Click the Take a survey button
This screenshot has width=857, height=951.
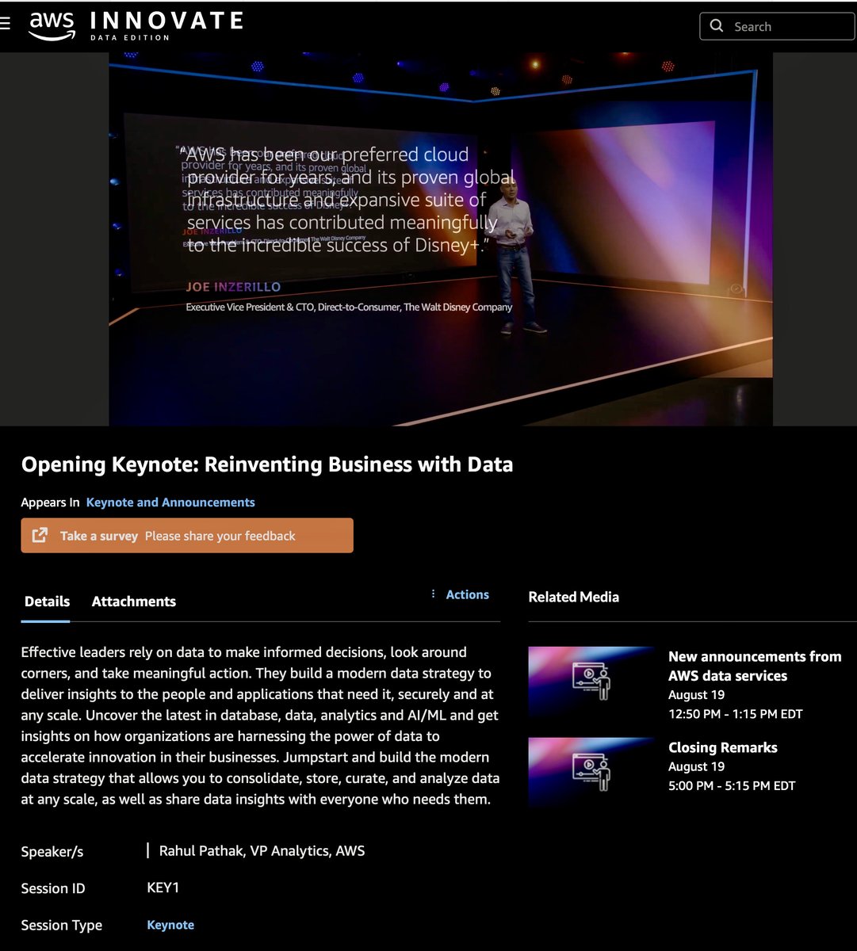[x=187, y=536]
